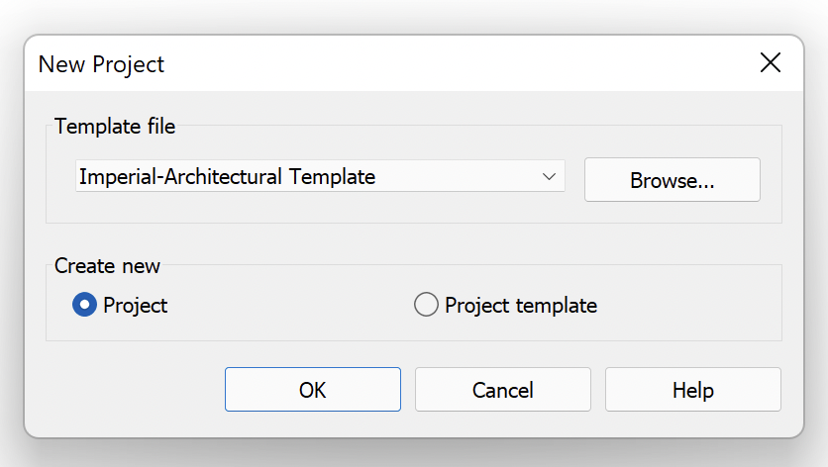Select the Project radio button
Image resolution: width=828 pixels, height=467 pixels.
click(84, 305)
